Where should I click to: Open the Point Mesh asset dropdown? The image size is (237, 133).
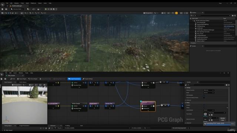(217, 113)
